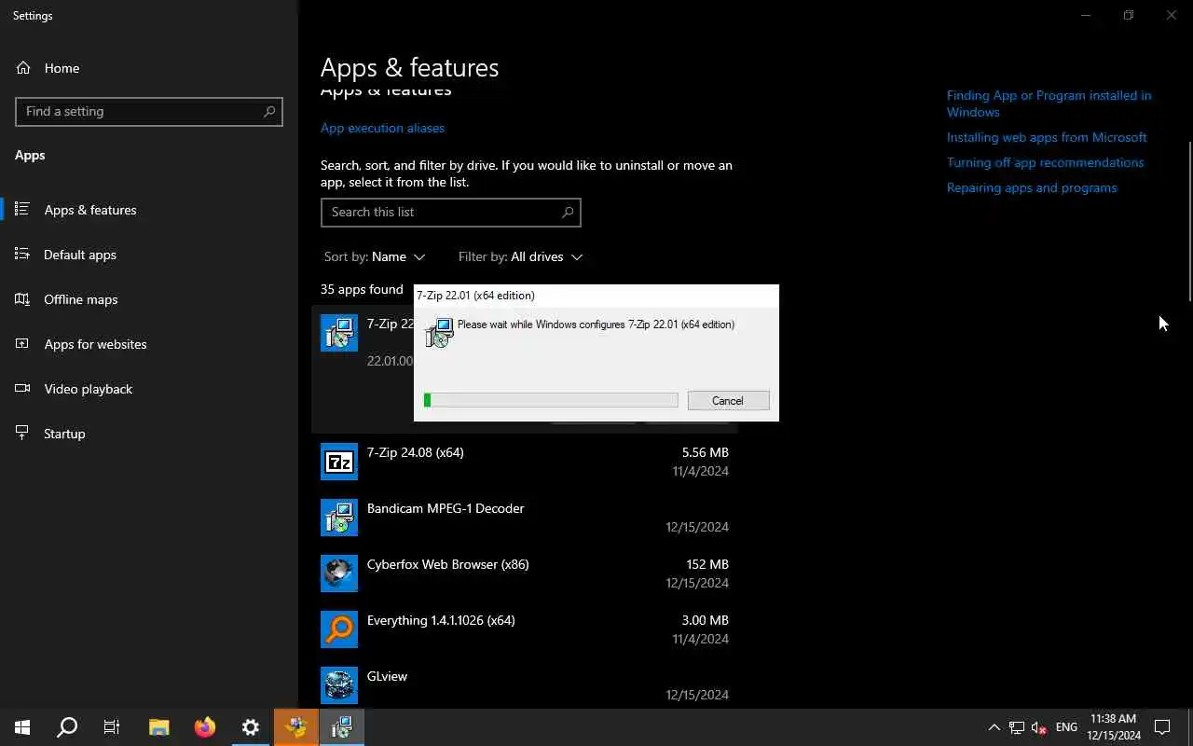This screenshot has height=746, width=1193.
Task: Click the Startup sidebar icon
Action: 23,434
